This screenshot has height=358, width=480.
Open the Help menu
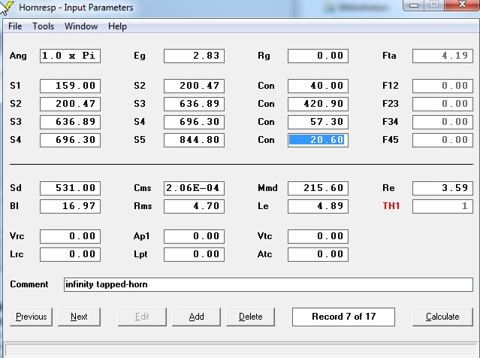pyautogui.click(x=117, y=26)
